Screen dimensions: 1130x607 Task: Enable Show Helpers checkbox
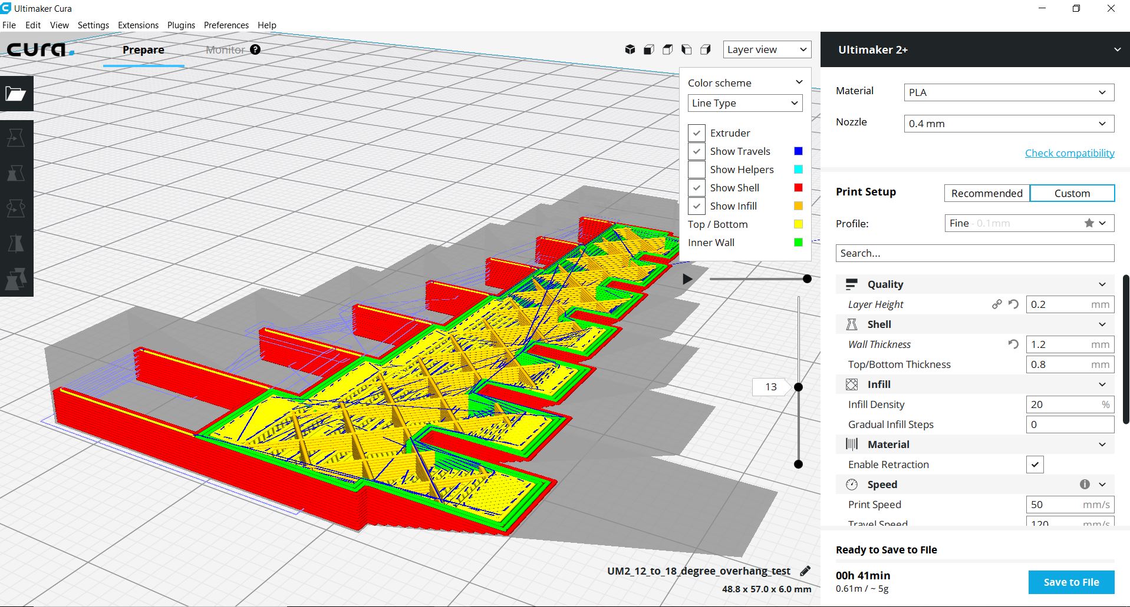point(697,170)
